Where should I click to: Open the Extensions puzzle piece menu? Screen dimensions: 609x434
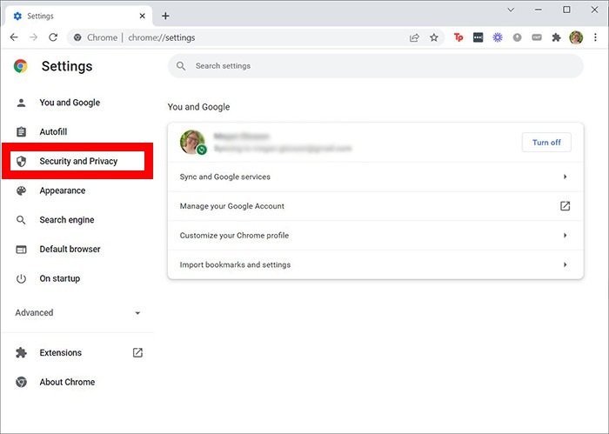556,37
